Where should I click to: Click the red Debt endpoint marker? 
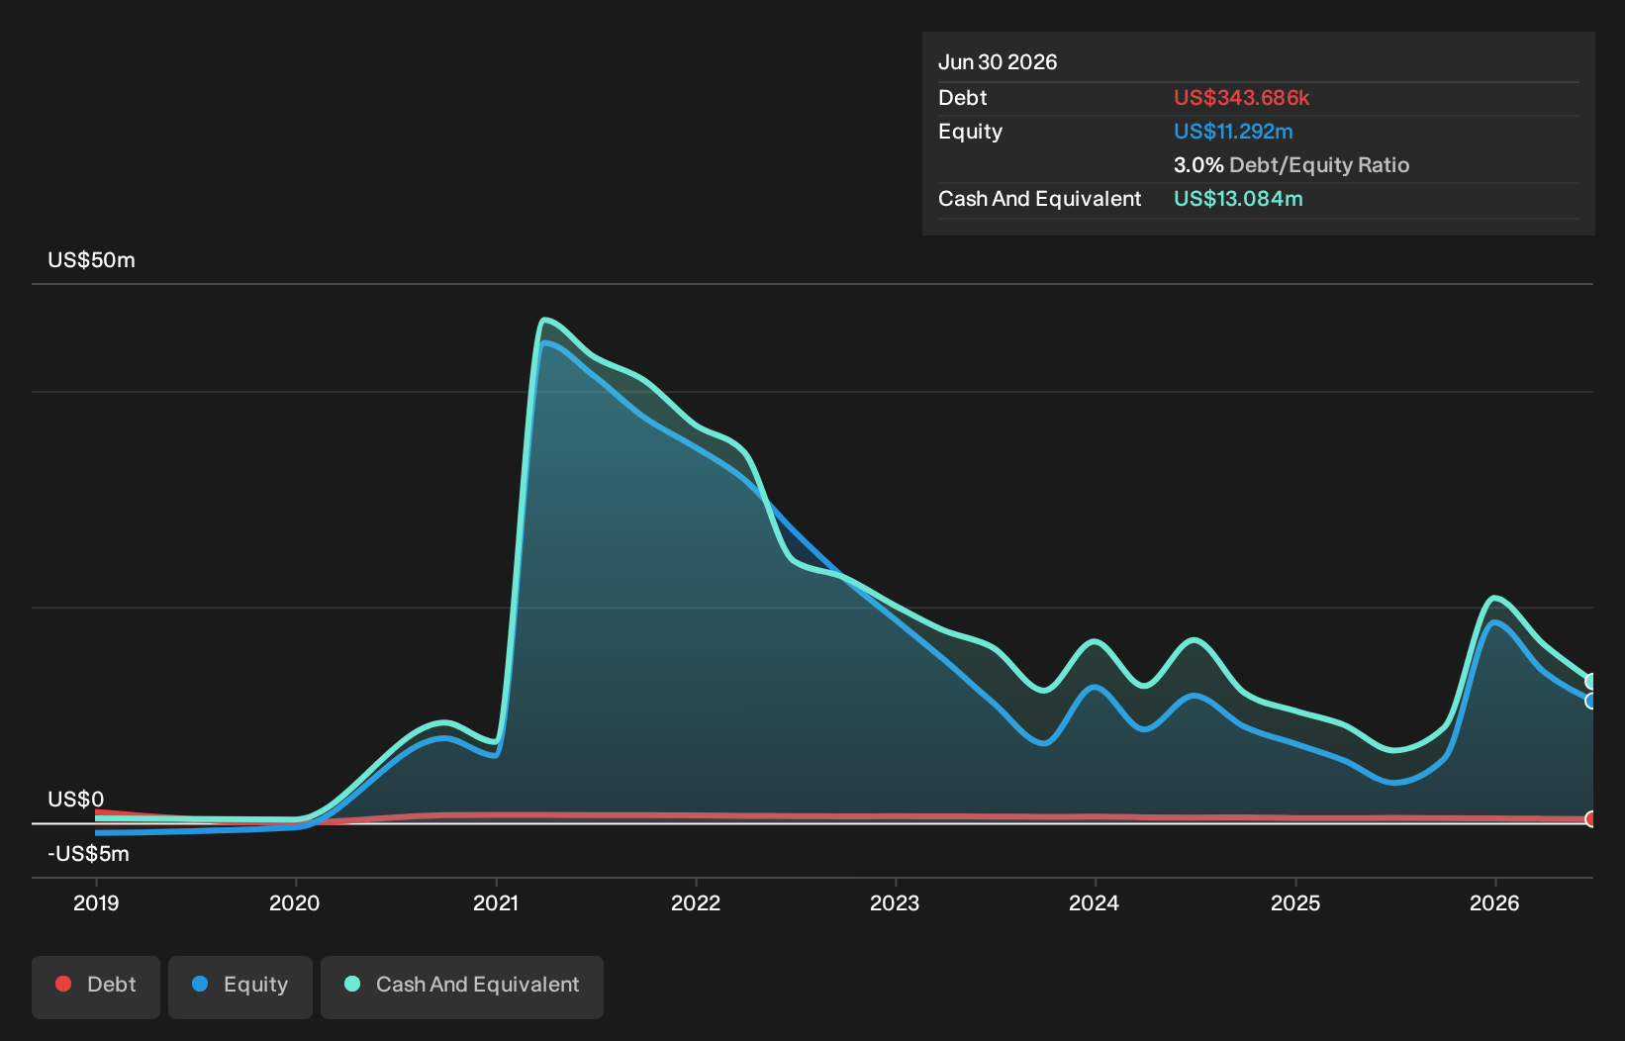(x=1591, y=818)
